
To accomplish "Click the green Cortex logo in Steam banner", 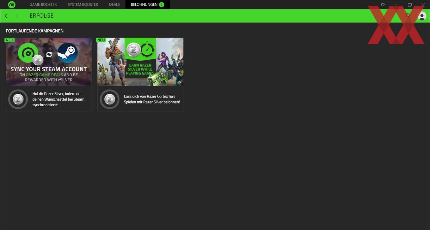I will pyautogui.click(x=28, y=53).
